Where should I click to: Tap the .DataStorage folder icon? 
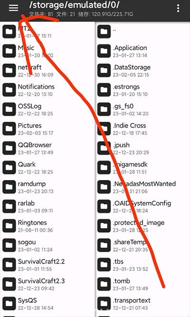tap(104, 70)
